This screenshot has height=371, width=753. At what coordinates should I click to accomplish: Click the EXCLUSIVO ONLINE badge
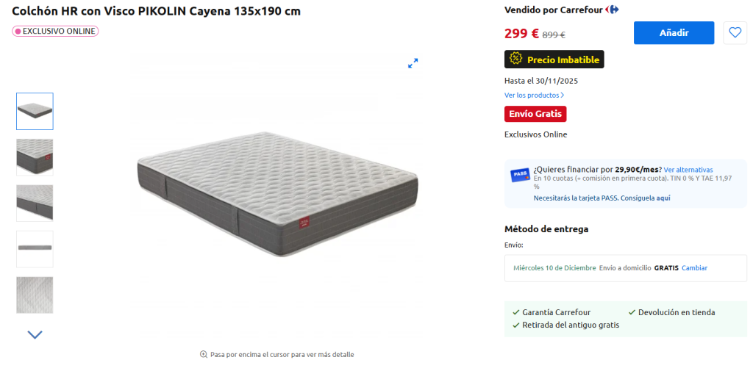point(55,31)
